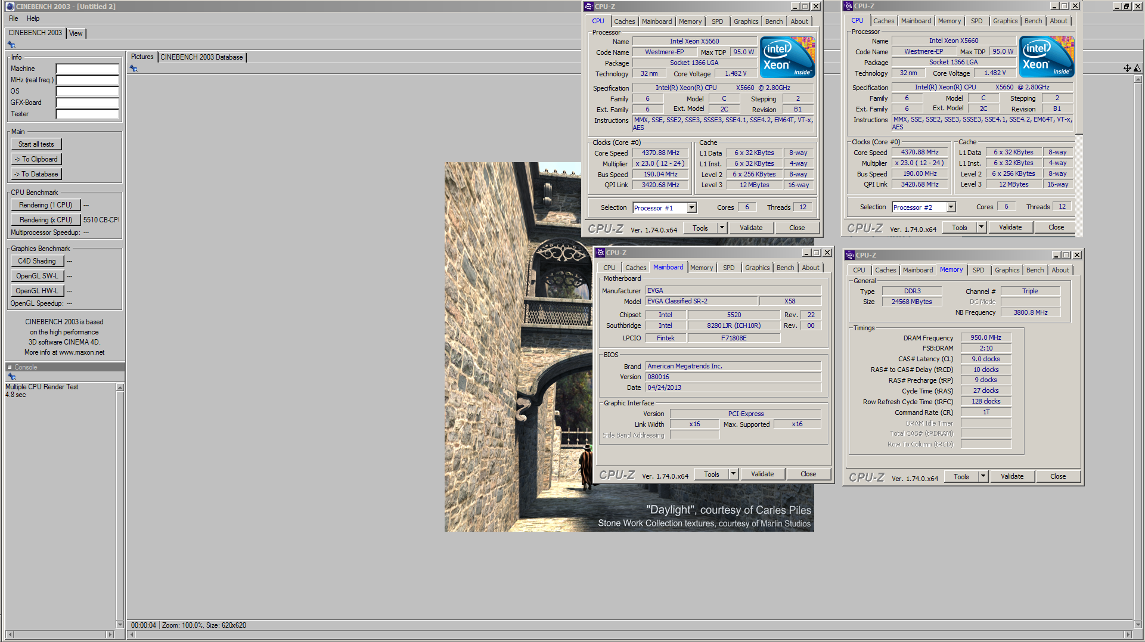Screen dimensions: 1145x642
Task: Click Close button in Mainboard CPU-Z window
Action: pyautogui.click(x=808, y=474)
